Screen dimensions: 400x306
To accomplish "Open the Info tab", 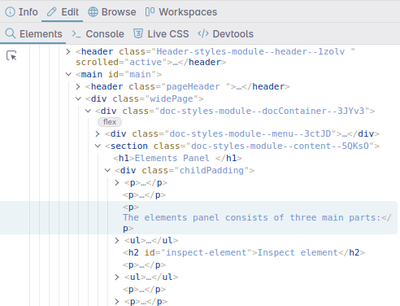I will point(21,12).
